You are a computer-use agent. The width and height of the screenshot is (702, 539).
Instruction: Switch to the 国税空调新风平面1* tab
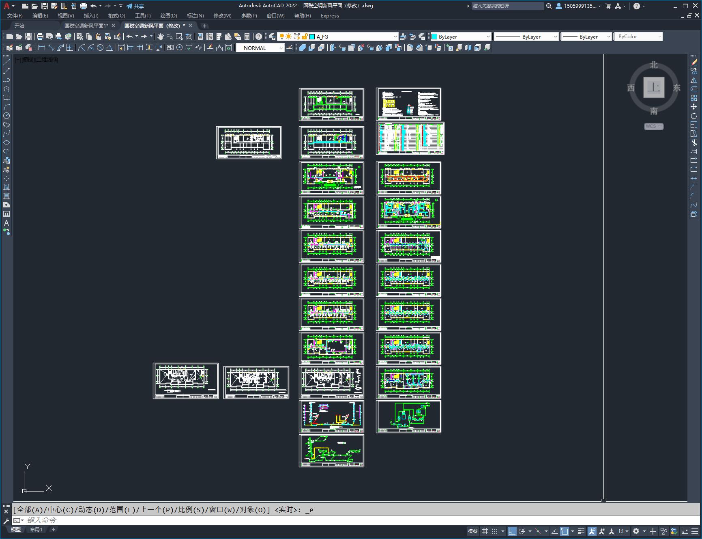[86, 26]
